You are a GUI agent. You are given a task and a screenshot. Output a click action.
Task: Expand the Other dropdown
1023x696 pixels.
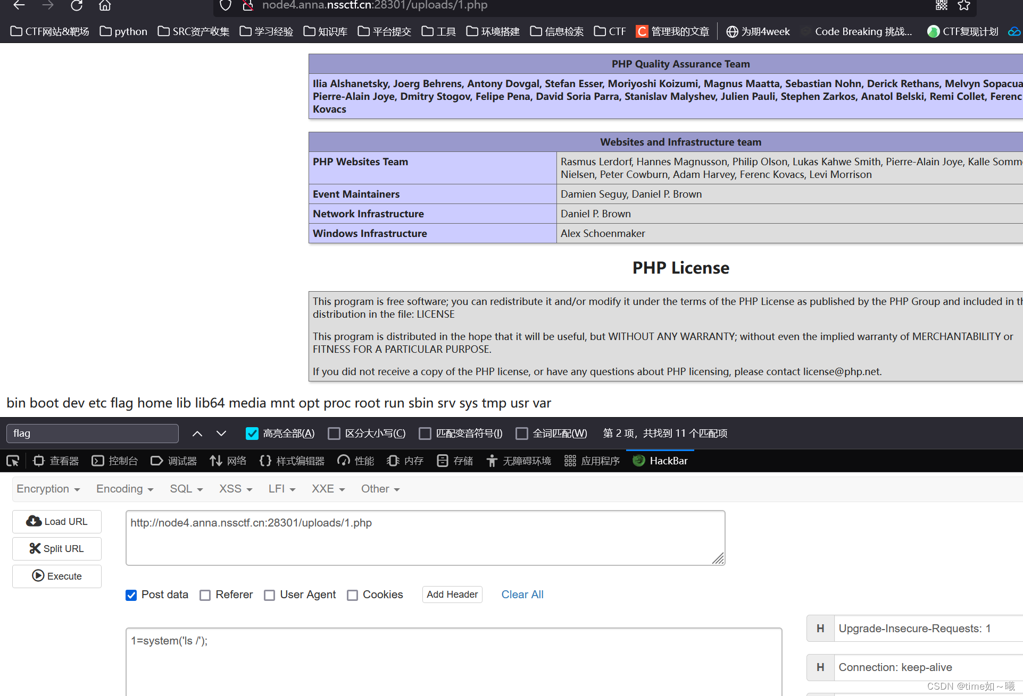(x=380, y=489)
